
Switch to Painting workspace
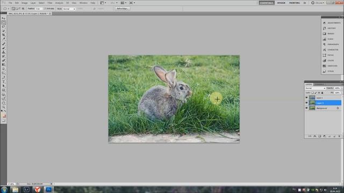(x=295, y=3)
